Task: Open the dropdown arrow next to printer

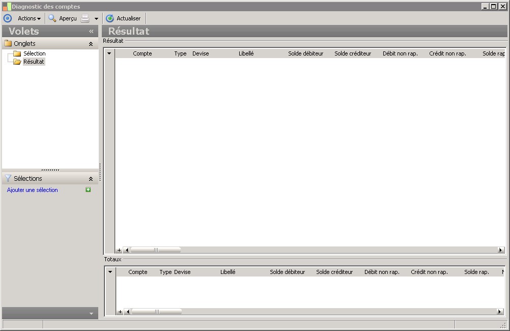Action: click(96, 18)
